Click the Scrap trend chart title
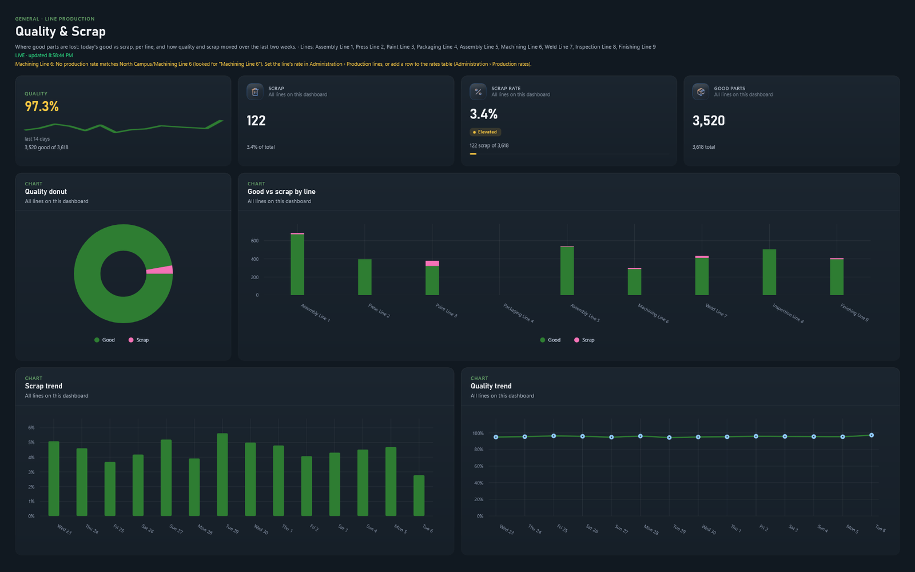Screen dimensions: 915x572 [x=43, y=386]
